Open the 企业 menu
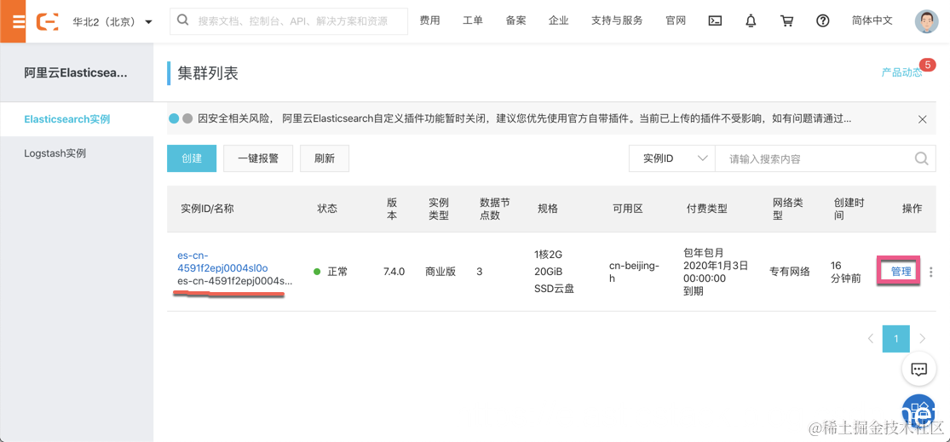This screenshot has width=950, height=442. (x=559, y=21)
